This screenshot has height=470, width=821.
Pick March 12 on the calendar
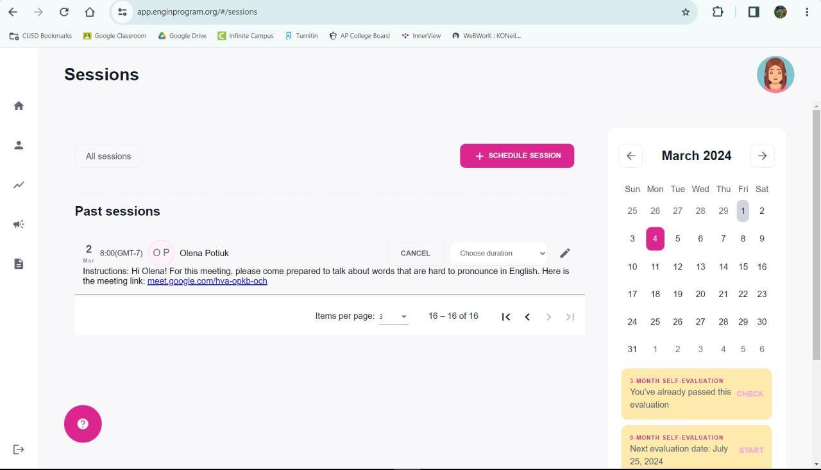click(x=677, y=266)
